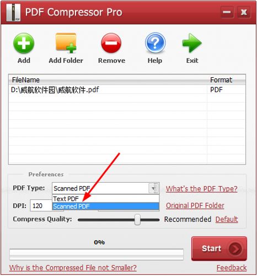
Task: Expand the PDF Type dropdown arrow
Action: 154,188
